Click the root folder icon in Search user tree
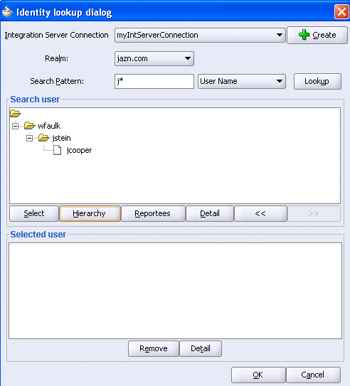This screenshot has height=386, width=350. click(x=15, y=114)
